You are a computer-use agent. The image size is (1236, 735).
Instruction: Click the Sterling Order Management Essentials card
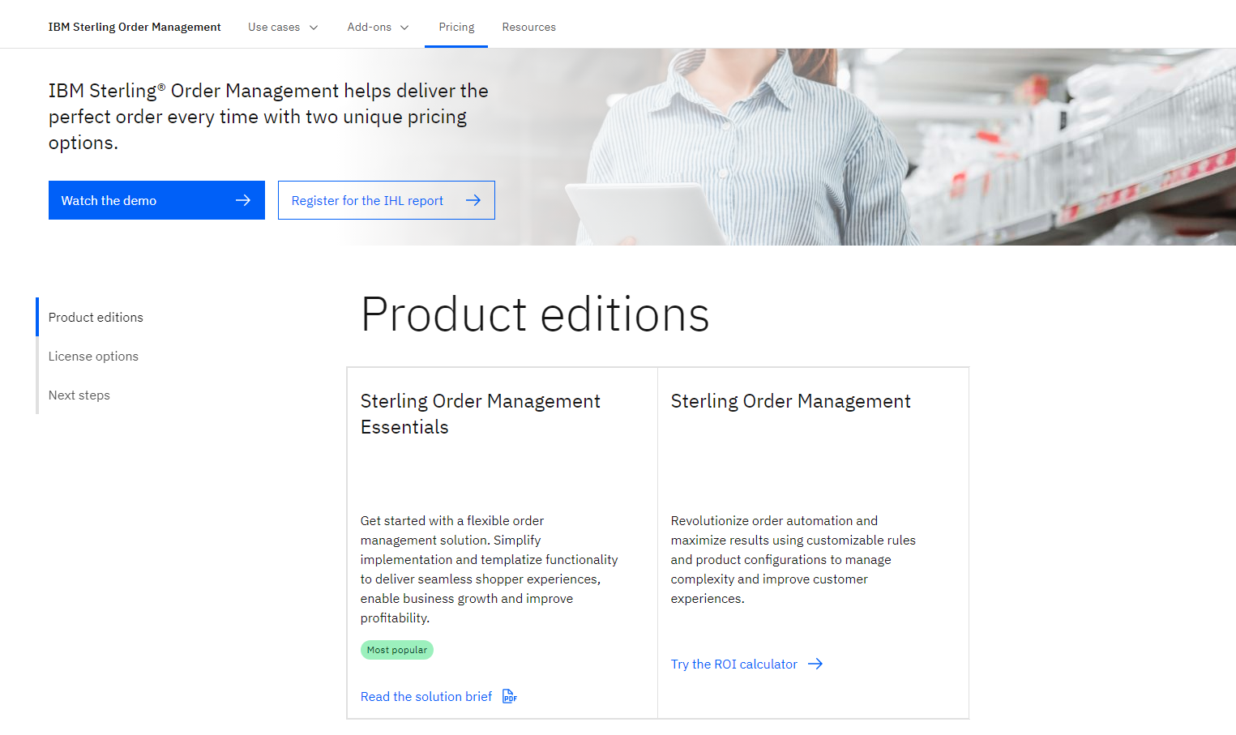(x=502, y=542)
